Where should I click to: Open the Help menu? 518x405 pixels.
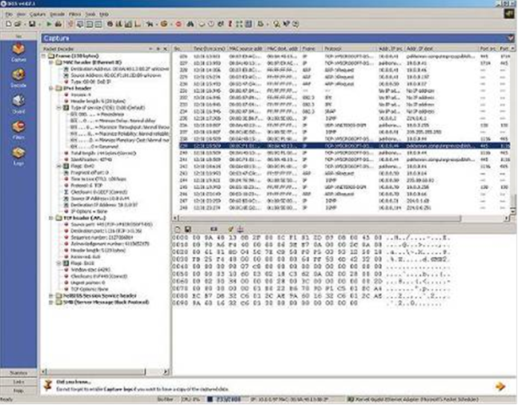[x=104, y=14]
